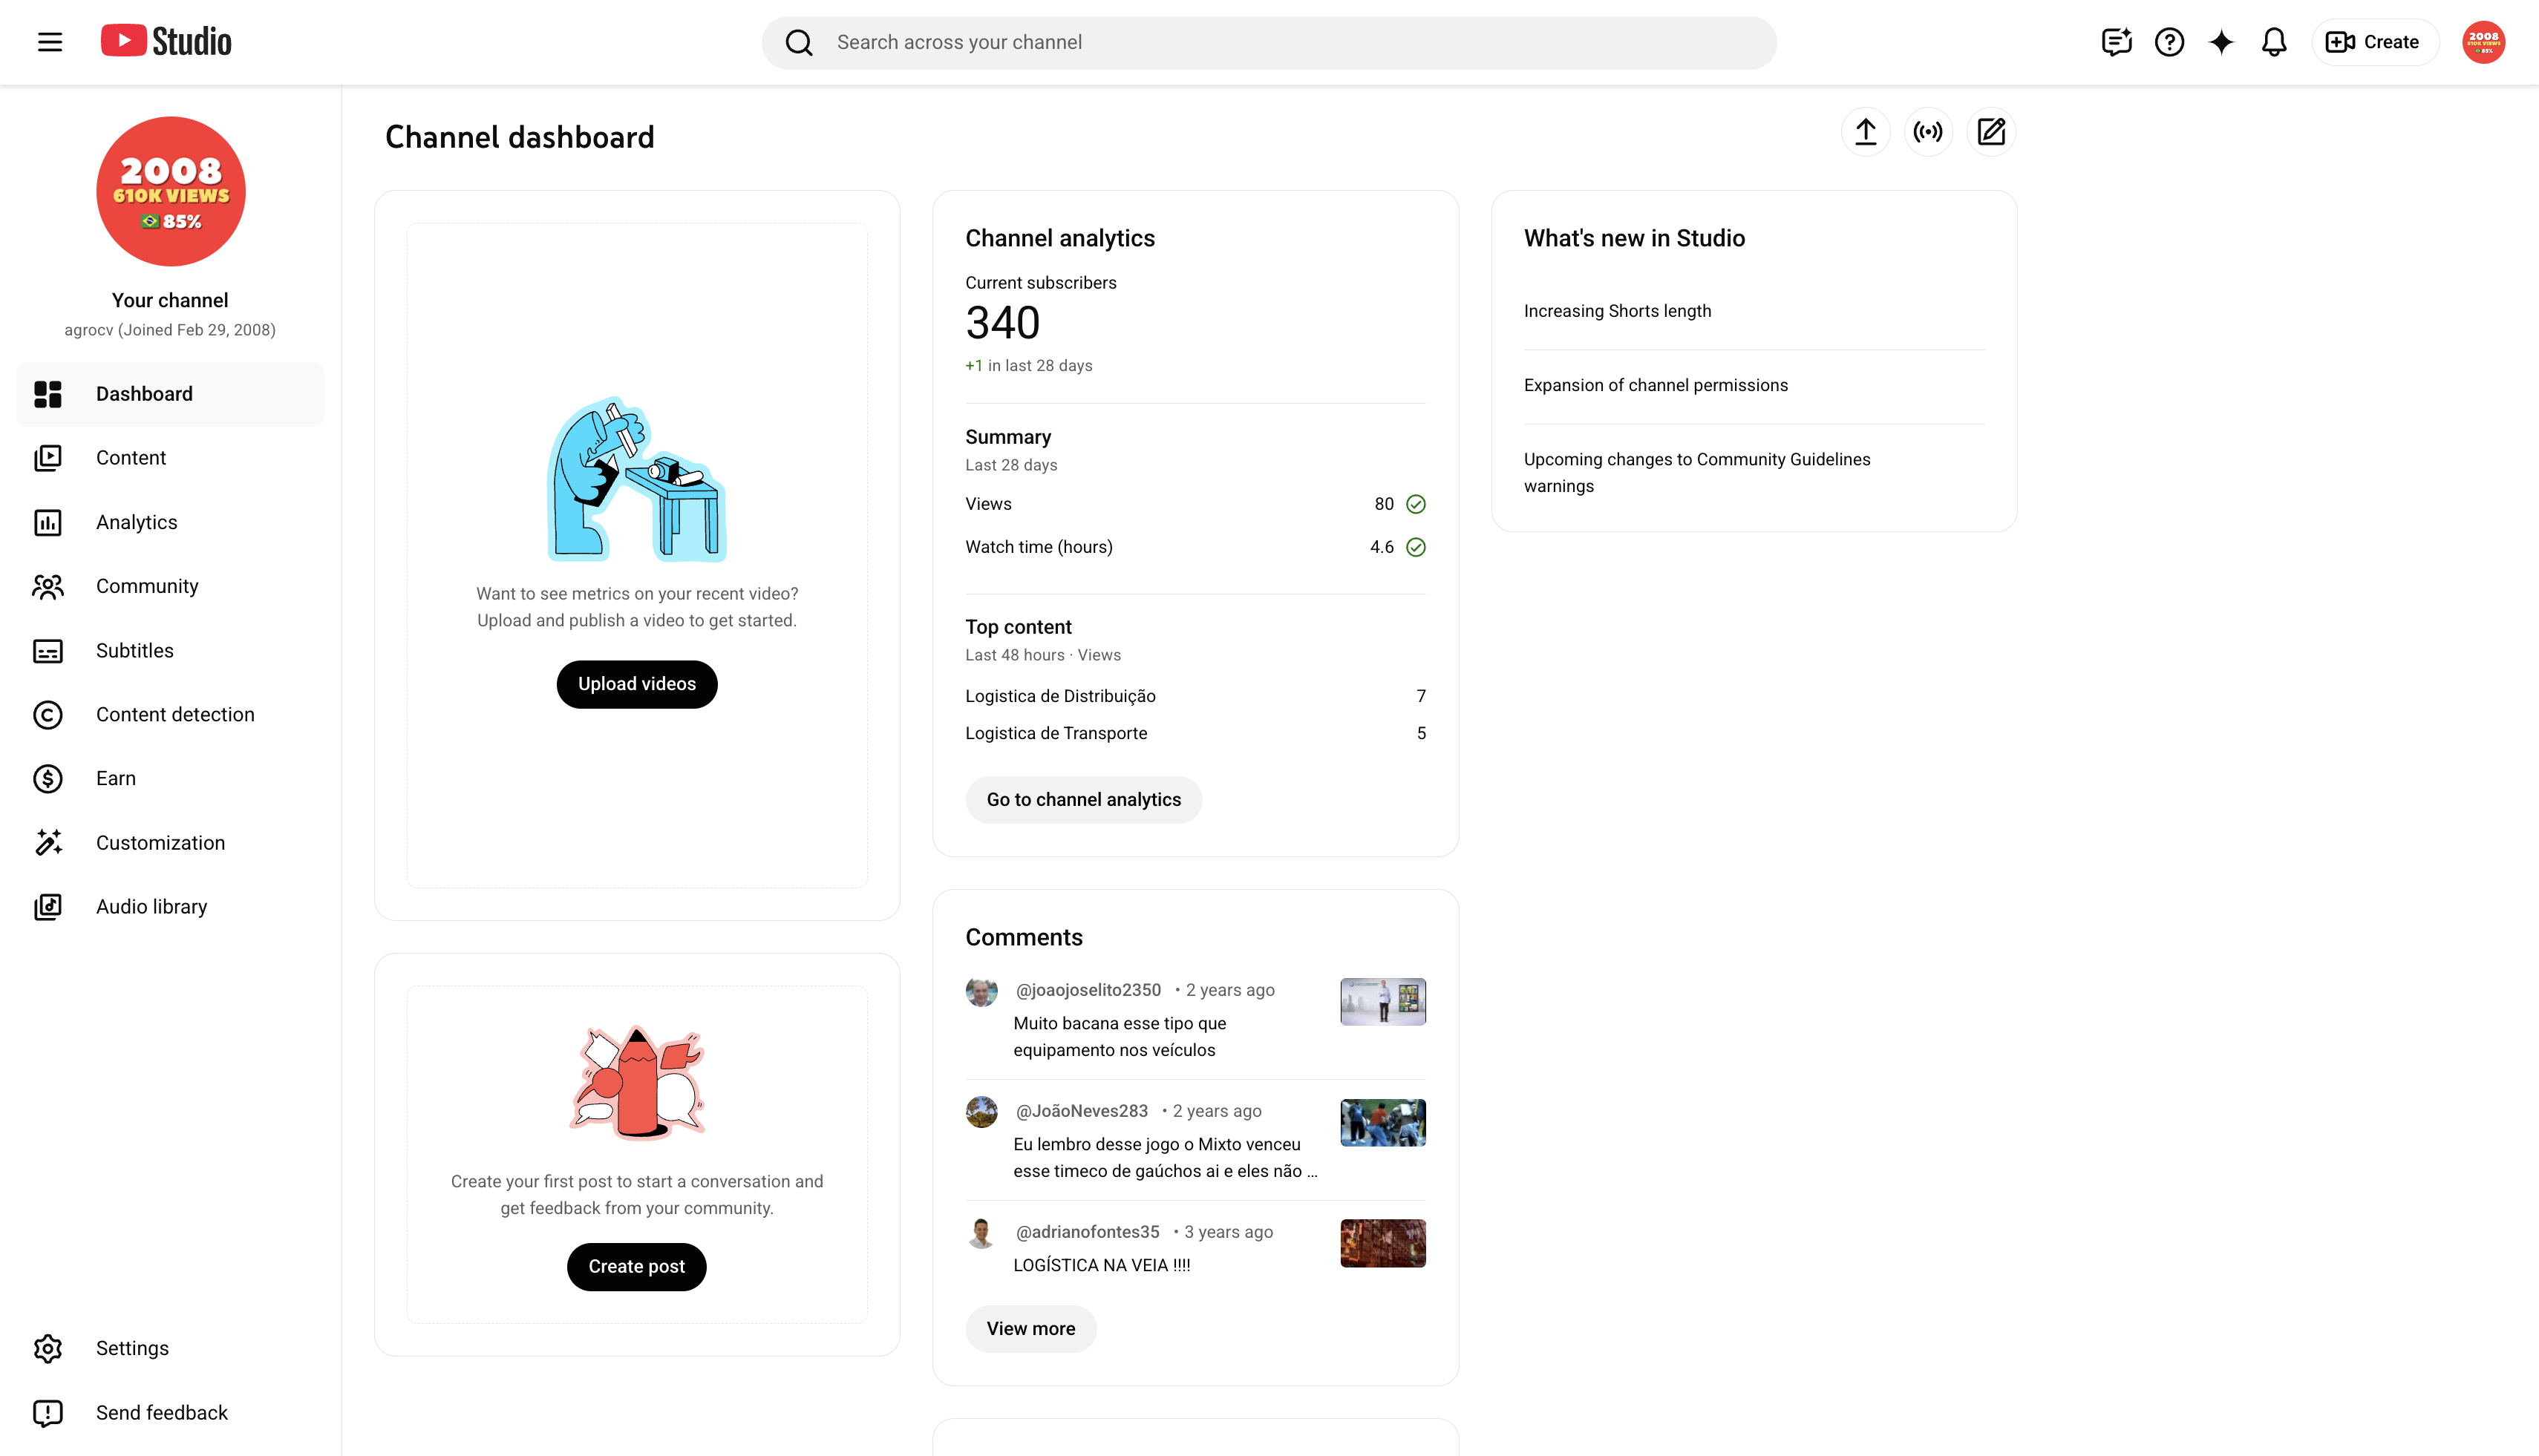Click the 'LOGÍSTICA NA VEIA !!!!' comment text
The height and width of the screenshot is (1456, 2539).
pyautogui.click(x=1102, y=1266)
